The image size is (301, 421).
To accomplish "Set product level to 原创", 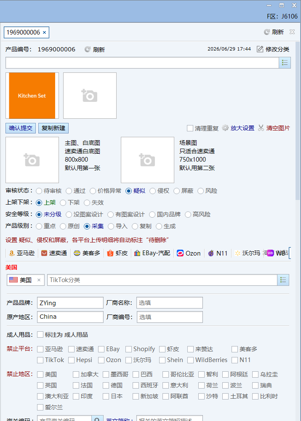I will pos(63,226).
